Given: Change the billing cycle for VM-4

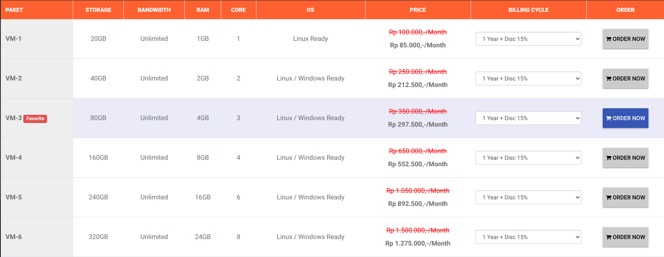Looking at the screenshot, I should pos(528,158).
